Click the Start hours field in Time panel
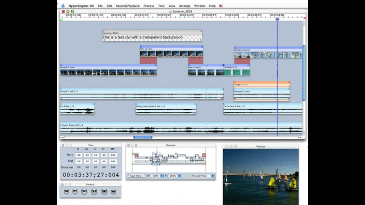This screenshot has height=205, width=365. click(78, 155)
